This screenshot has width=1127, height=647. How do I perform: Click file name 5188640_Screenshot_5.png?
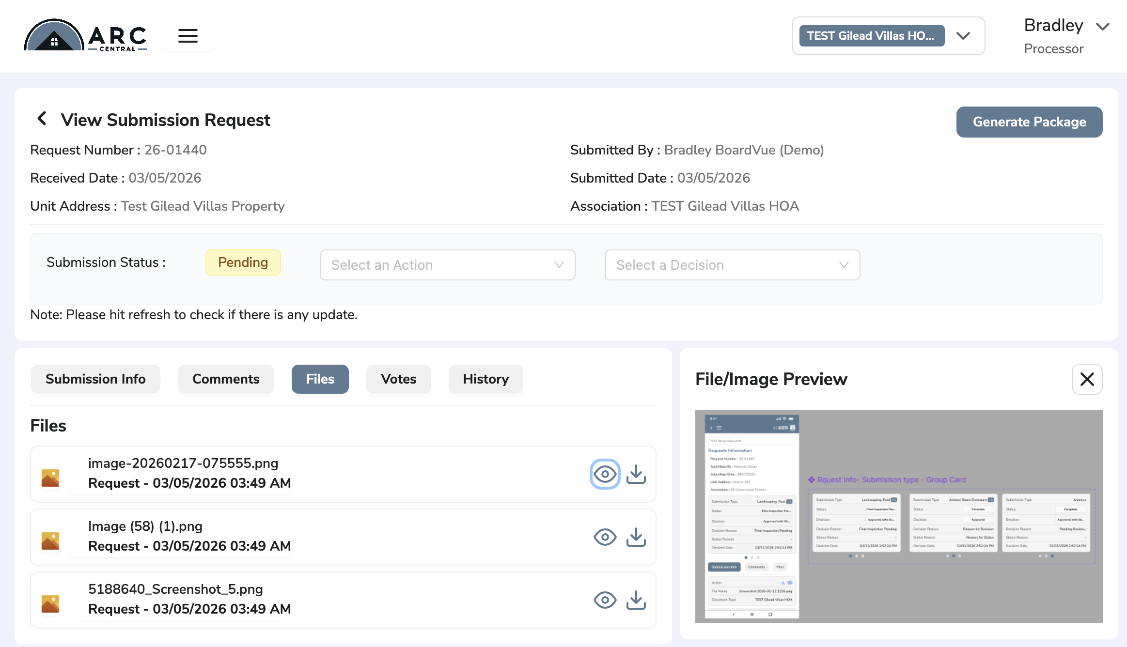(x=175, y=589)
